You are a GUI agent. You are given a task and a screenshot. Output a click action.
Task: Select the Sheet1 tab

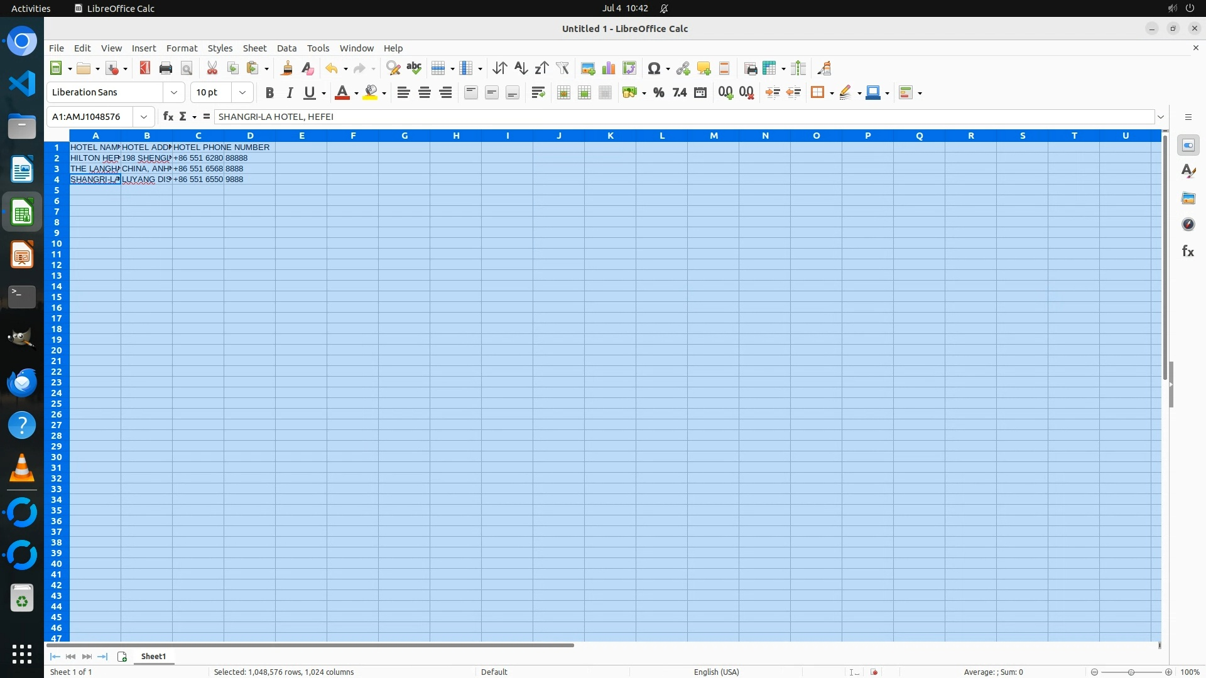click(153, 657)
